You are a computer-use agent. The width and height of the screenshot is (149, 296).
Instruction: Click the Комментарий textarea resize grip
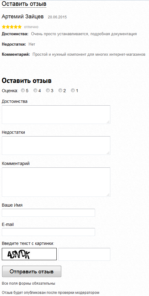[108, 195]
